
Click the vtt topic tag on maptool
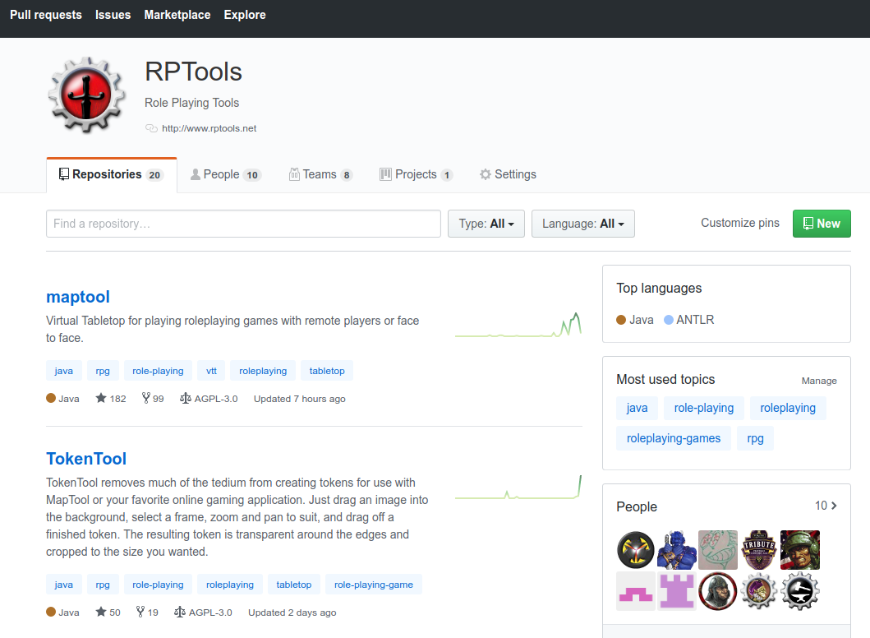211,371
